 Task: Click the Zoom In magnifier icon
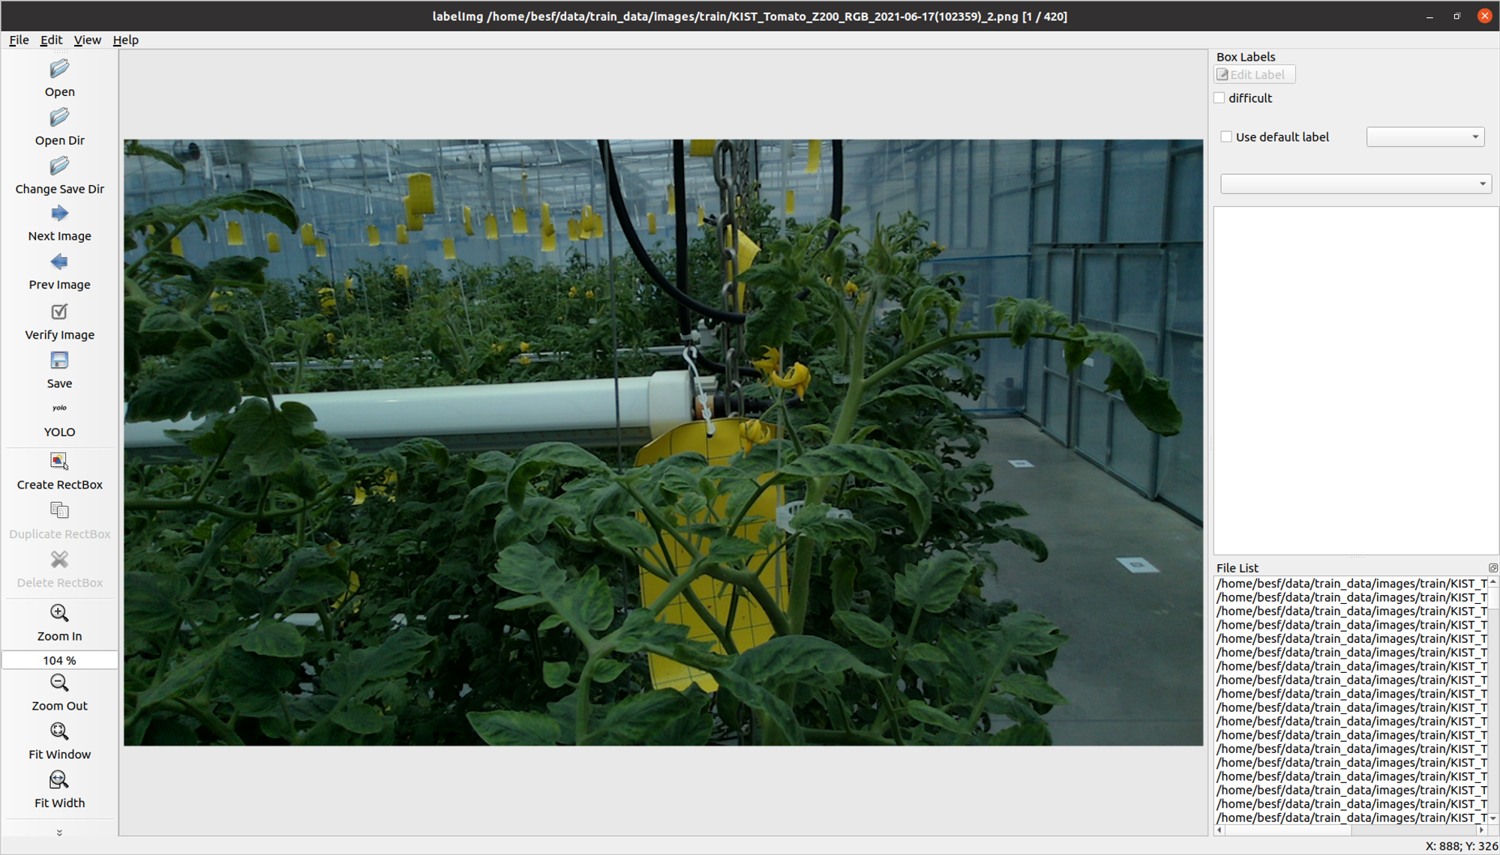(59, 614)
